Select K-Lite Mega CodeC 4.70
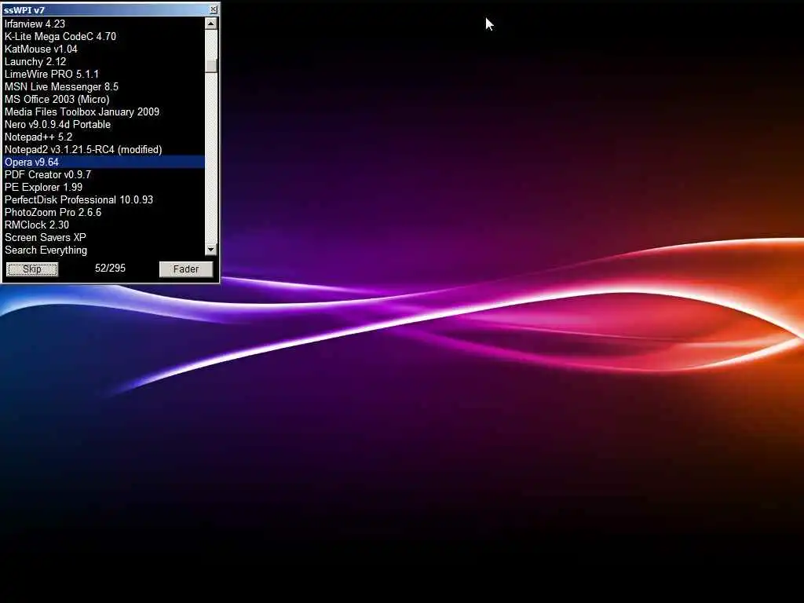This screenshot has width=804, height=603. tap(104, 36)
